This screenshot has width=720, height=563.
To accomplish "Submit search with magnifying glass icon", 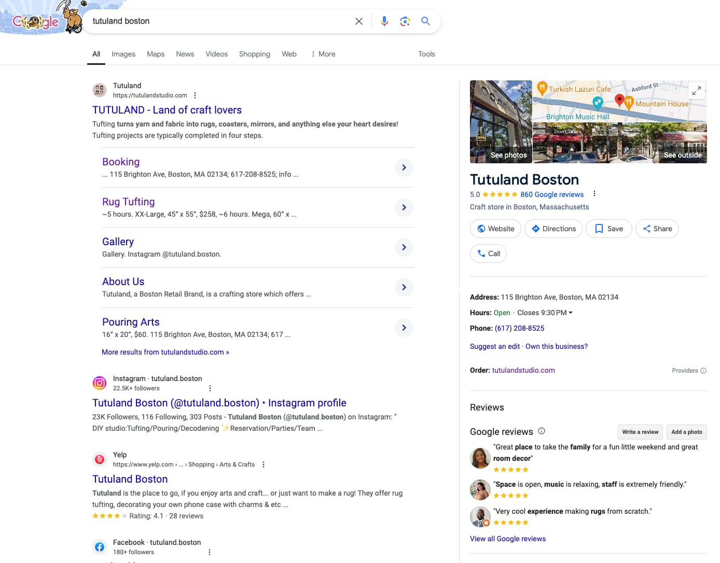I will coord(425,21).
